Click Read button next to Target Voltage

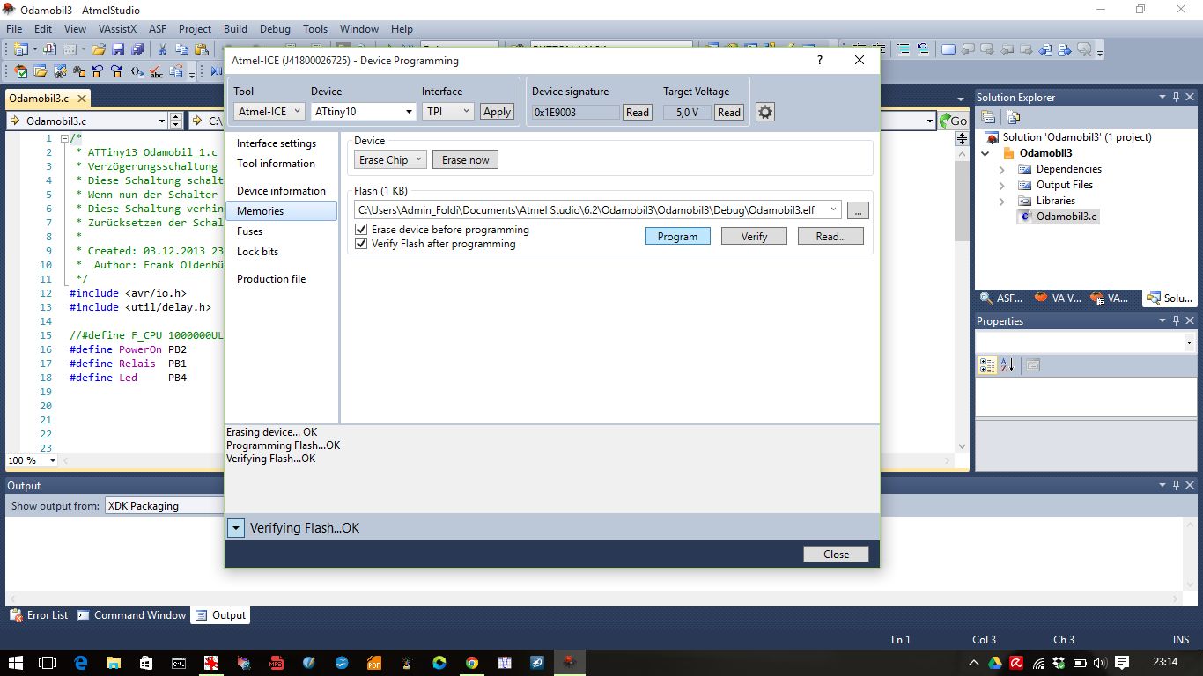click(728, 112)
